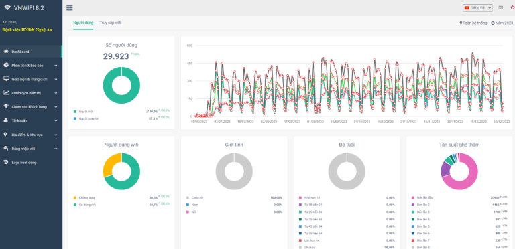Click the Logs hoạt động history icon
515x249 pixels.
coord(6,162)
